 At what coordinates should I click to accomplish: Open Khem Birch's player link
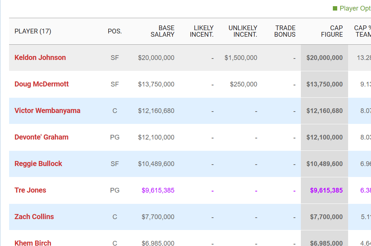click(x=33, y=242)
